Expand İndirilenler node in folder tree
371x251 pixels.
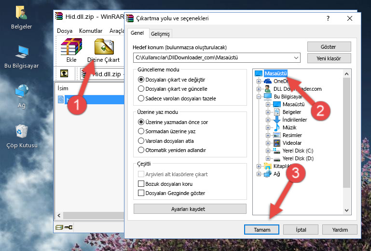(x=268, y=120)
